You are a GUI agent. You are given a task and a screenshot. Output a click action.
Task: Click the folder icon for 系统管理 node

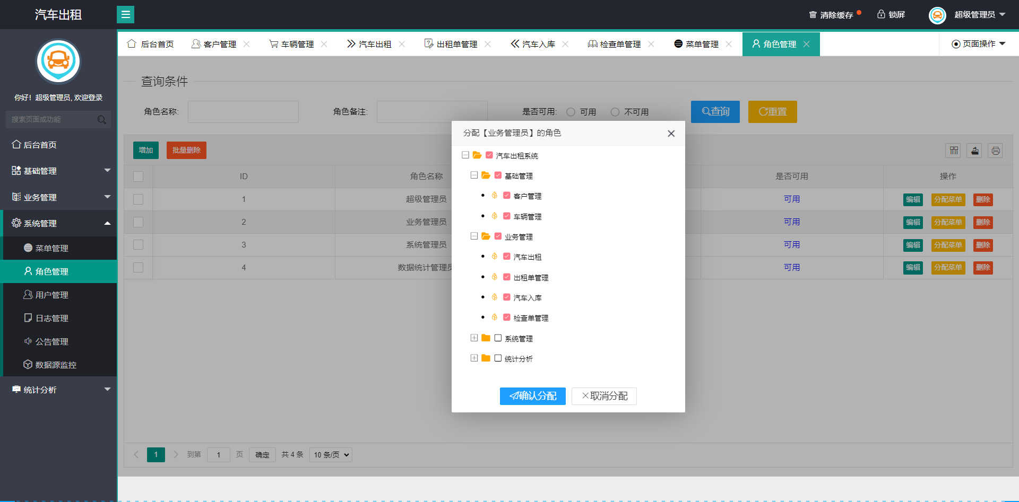(x=486, y=338)
